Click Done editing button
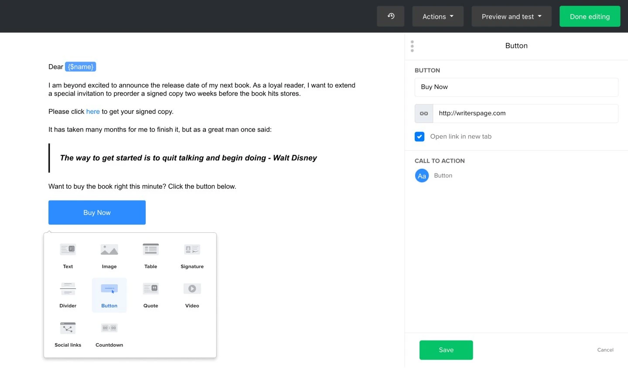 click(590, 17)
